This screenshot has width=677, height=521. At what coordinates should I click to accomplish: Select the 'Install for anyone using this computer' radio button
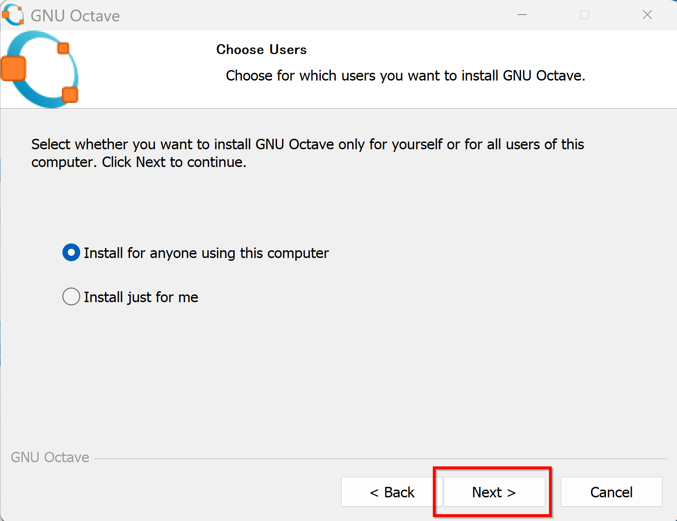click(x=71, y=253)
